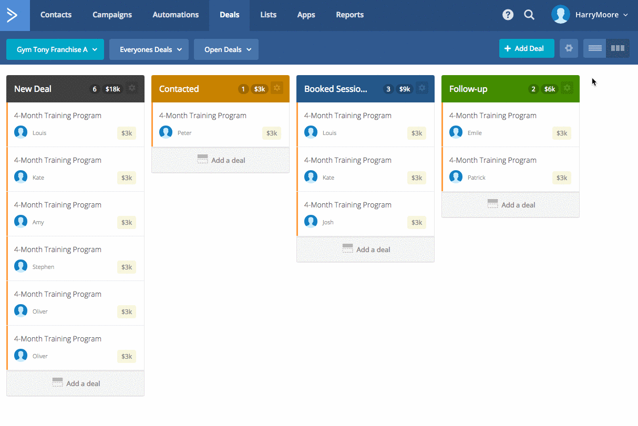Open the Apps tab
Screen dimensions: 638x426
[x=306, y=15]
